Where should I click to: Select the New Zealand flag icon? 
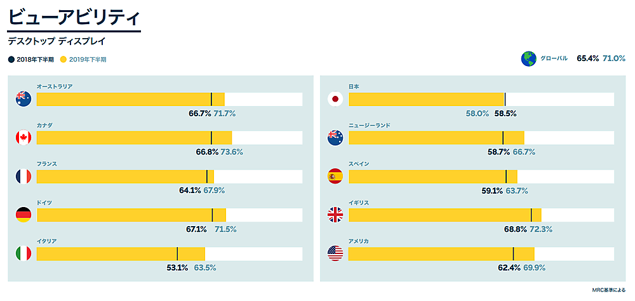pyautogui.click(x=335, y=138)
